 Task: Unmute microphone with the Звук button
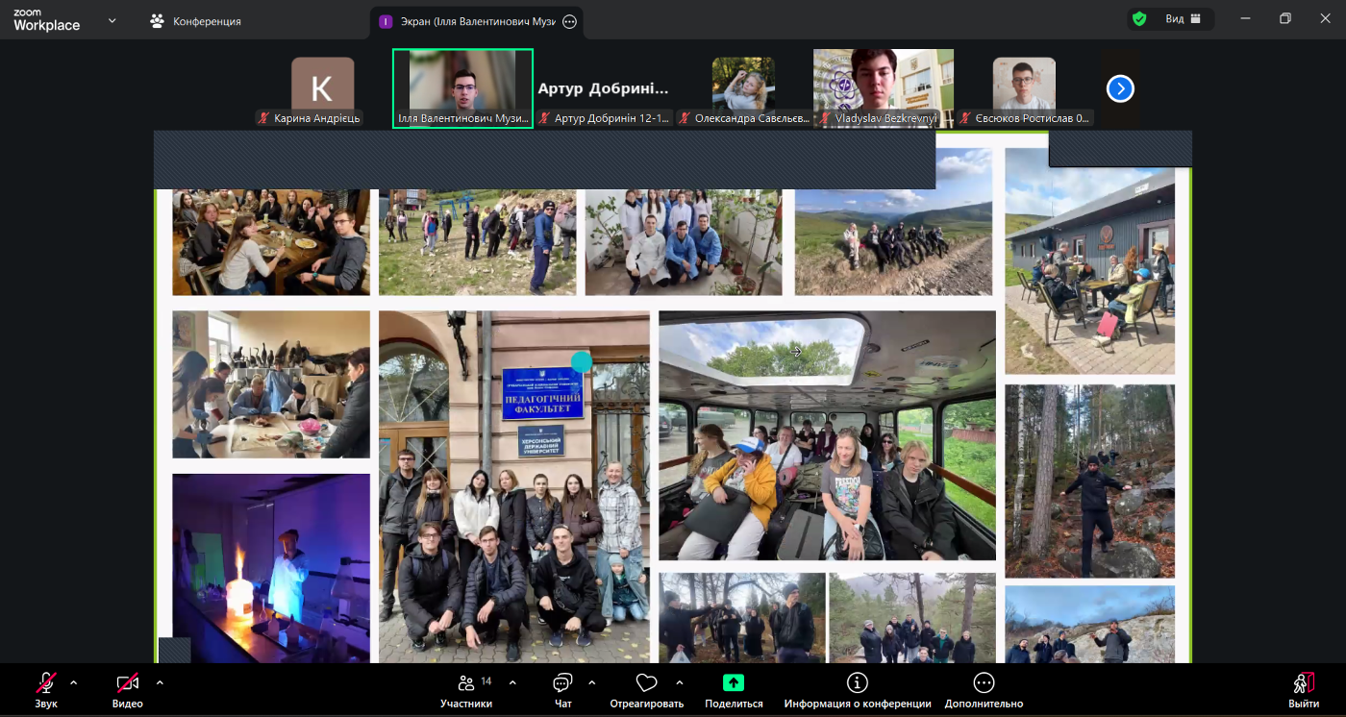(46, 690)
